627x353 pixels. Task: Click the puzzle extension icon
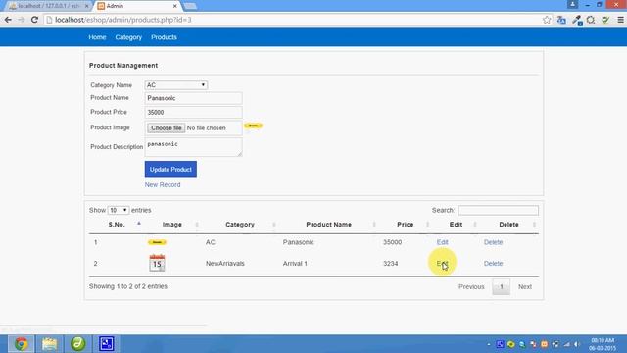point(591,20)
